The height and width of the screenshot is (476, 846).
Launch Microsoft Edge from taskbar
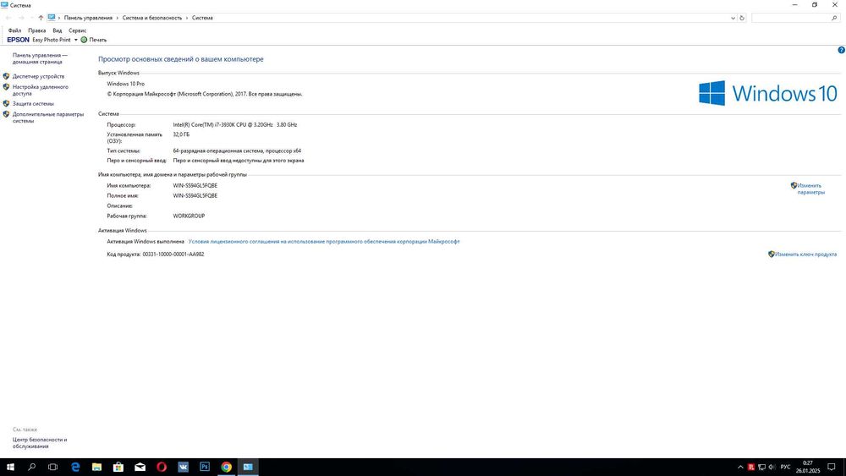click(x=75, y=467)
